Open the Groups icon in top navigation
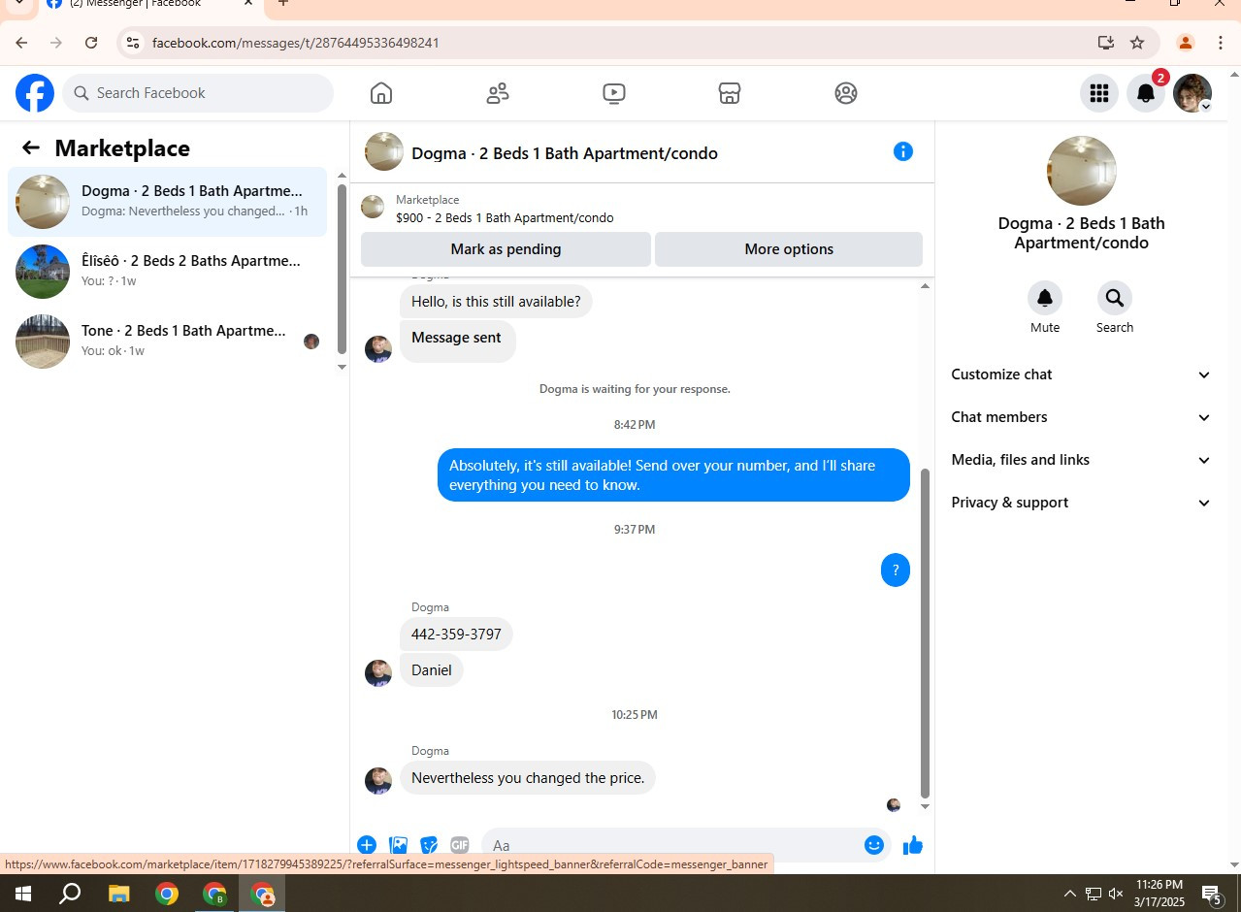Screen dimensions: 1241x912 pyautogui.click(x=846, y=93)
